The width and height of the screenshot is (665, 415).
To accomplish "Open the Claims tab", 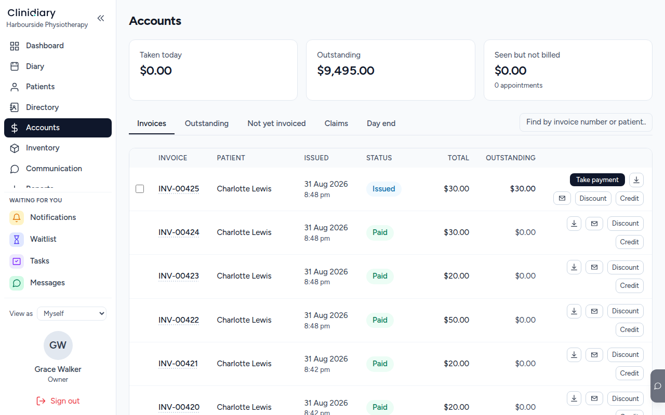I will coord(336,123).
